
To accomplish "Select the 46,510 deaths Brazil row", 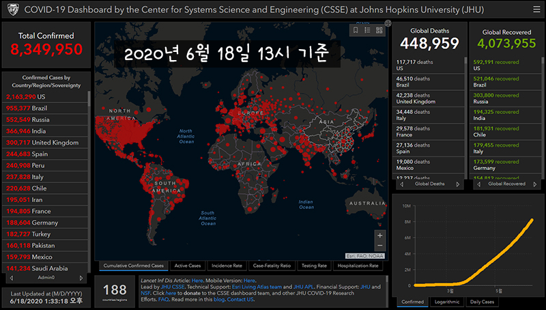I will [x=429, y=82].
